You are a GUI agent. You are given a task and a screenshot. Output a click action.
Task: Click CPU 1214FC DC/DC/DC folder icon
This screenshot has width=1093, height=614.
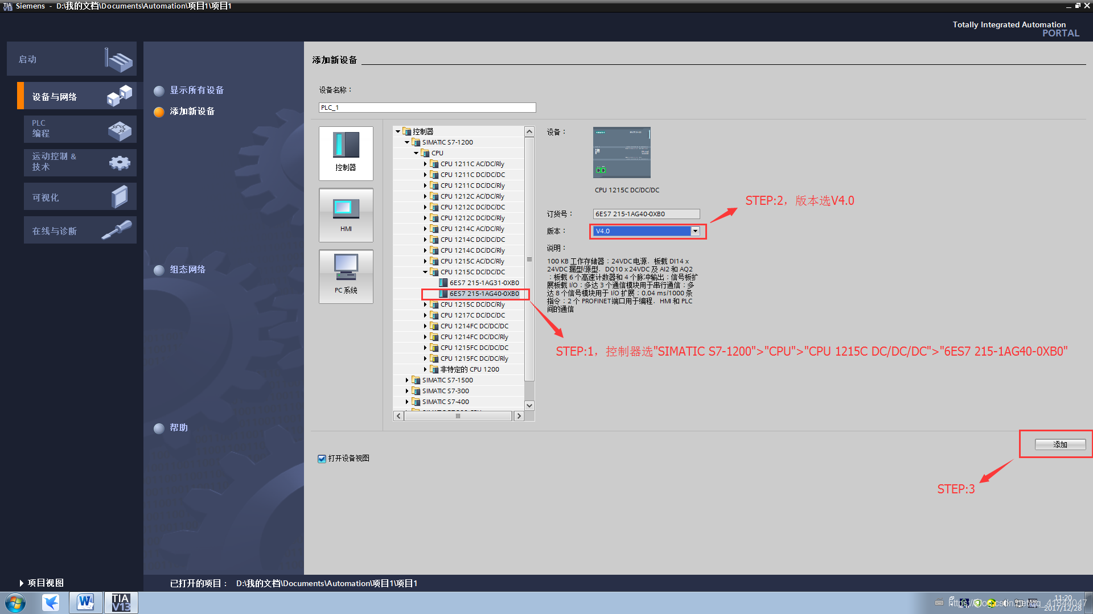pos(434,326)
